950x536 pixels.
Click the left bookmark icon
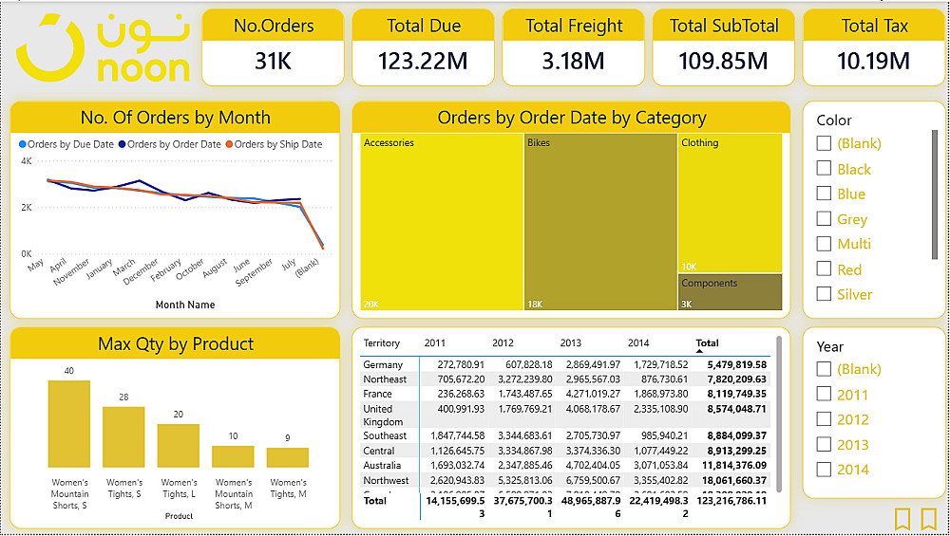(x=902, y=519)
